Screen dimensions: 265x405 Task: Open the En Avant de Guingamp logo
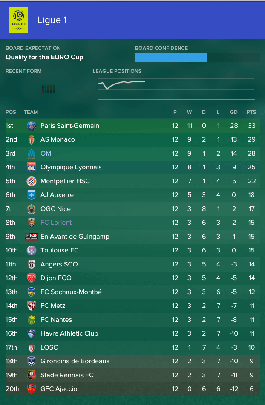tap(32, 237)
